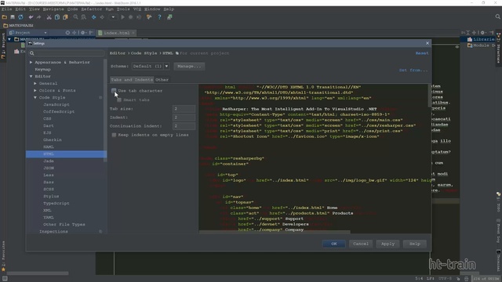Expand the Colors & Fonts node
Image resolution: width=502 pixels, height=282 pixels.
coord(35,91)
